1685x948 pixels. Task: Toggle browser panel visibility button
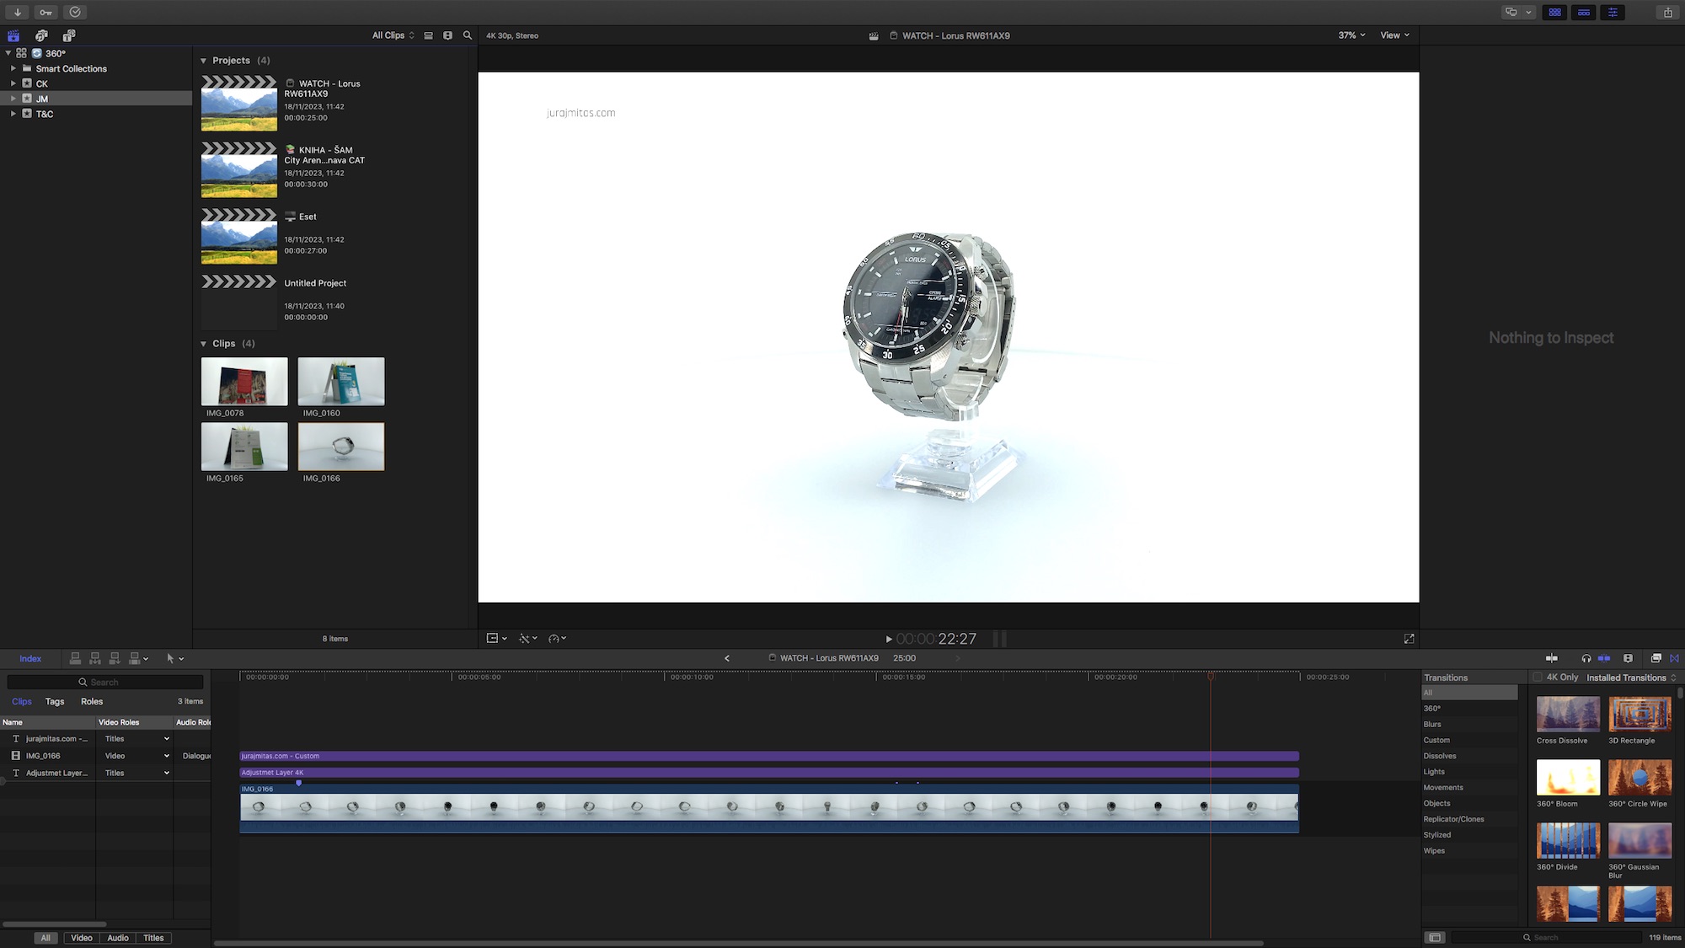pyautogui.click(x=1555, y=12)
